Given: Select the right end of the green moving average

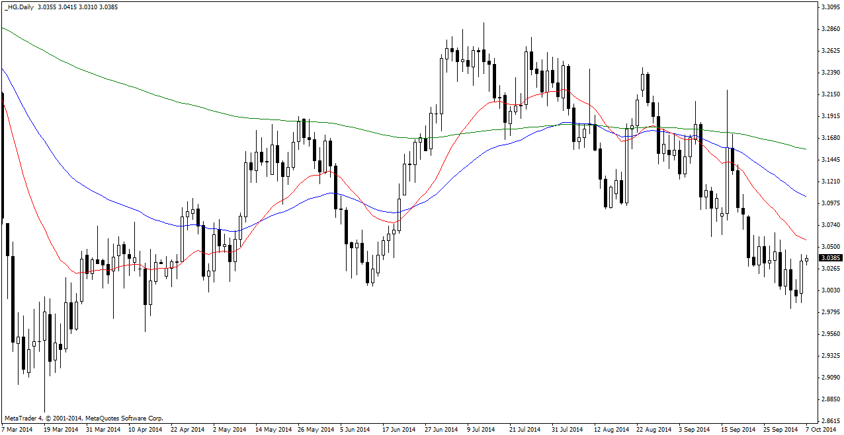Looking at the screenshot, I should coord(805,149).
